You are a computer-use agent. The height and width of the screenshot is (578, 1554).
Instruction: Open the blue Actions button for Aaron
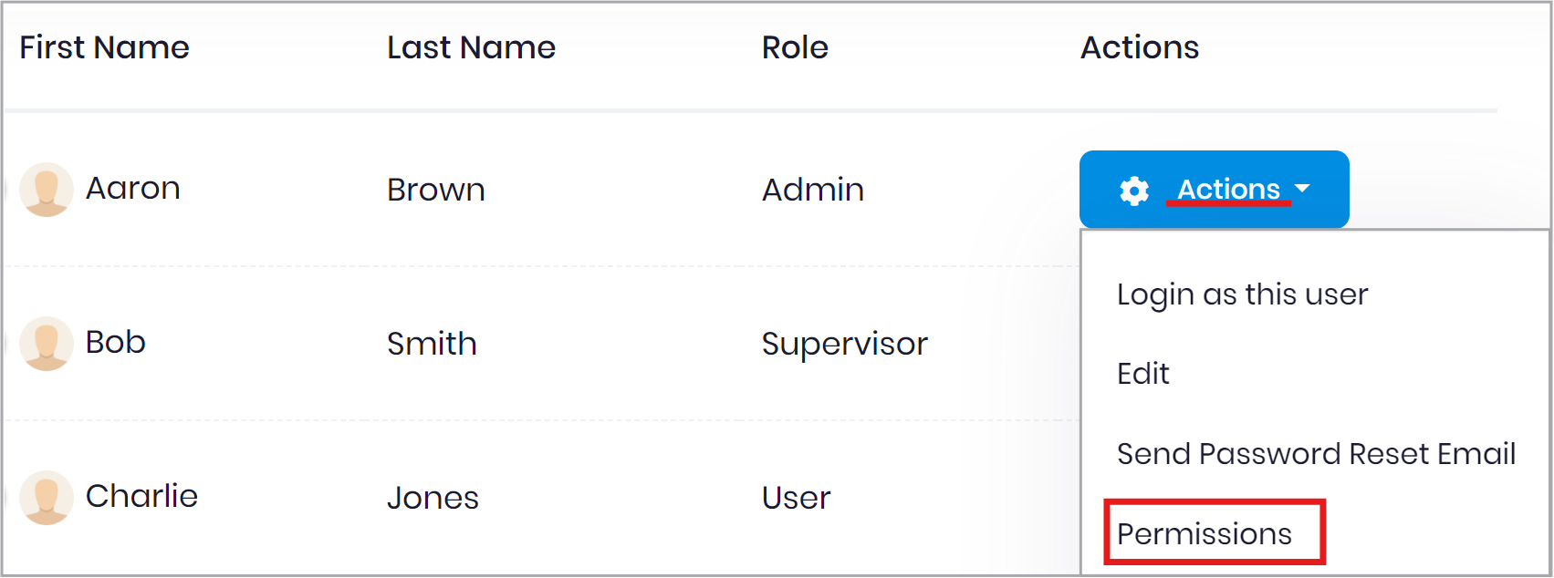1214,190
